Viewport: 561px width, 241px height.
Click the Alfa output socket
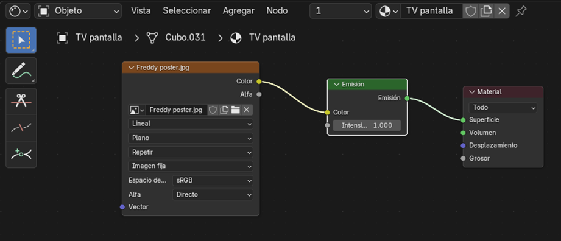click(259, 94)
